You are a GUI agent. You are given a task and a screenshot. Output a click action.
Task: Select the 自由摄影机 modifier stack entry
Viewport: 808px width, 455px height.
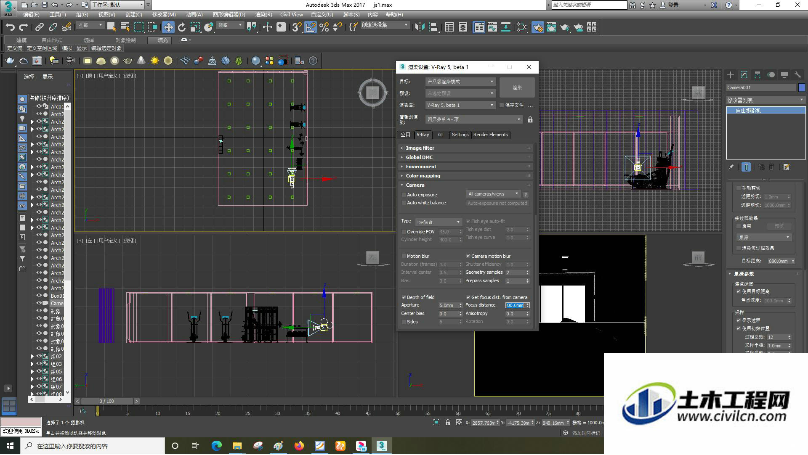point(765,111)
